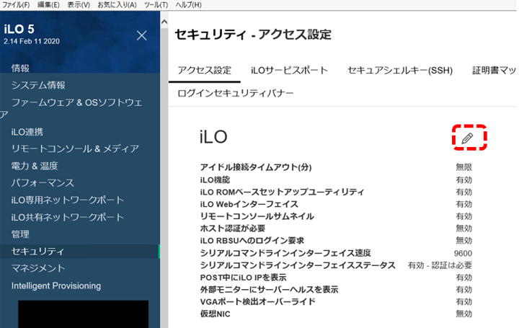519x328 pixels.
Task: Open Intelligent Provisioning in the sidebar
Action: (56, 286)
